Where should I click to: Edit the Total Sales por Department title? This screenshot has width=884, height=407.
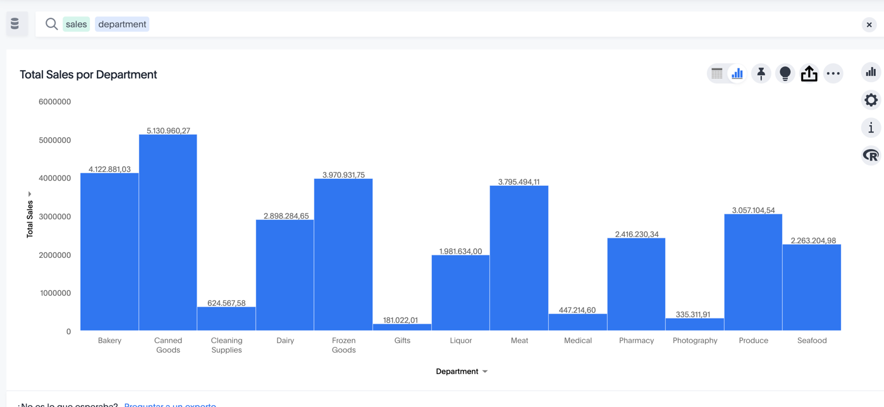click(x=88, y=75)
